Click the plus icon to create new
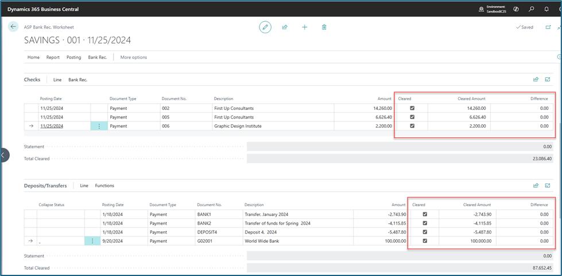562x276 pixels. pyautogui.click(x=304, y=27)
